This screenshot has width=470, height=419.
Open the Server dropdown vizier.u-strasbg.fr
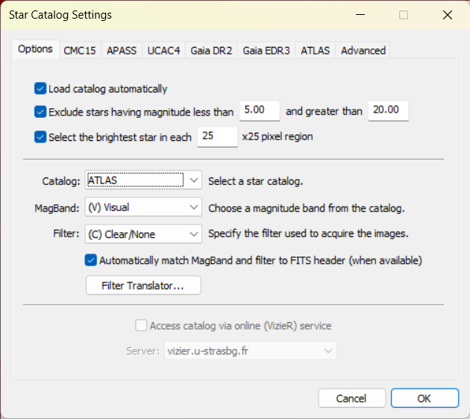click(250, 350)
